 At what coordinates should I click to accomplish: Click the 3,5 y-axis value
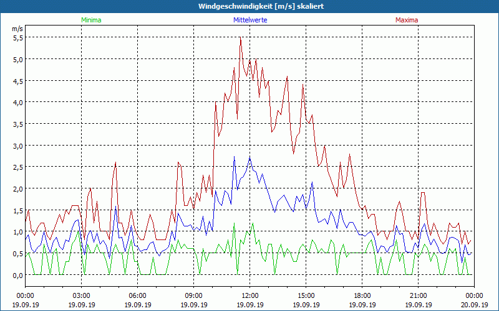coord(18,124)
